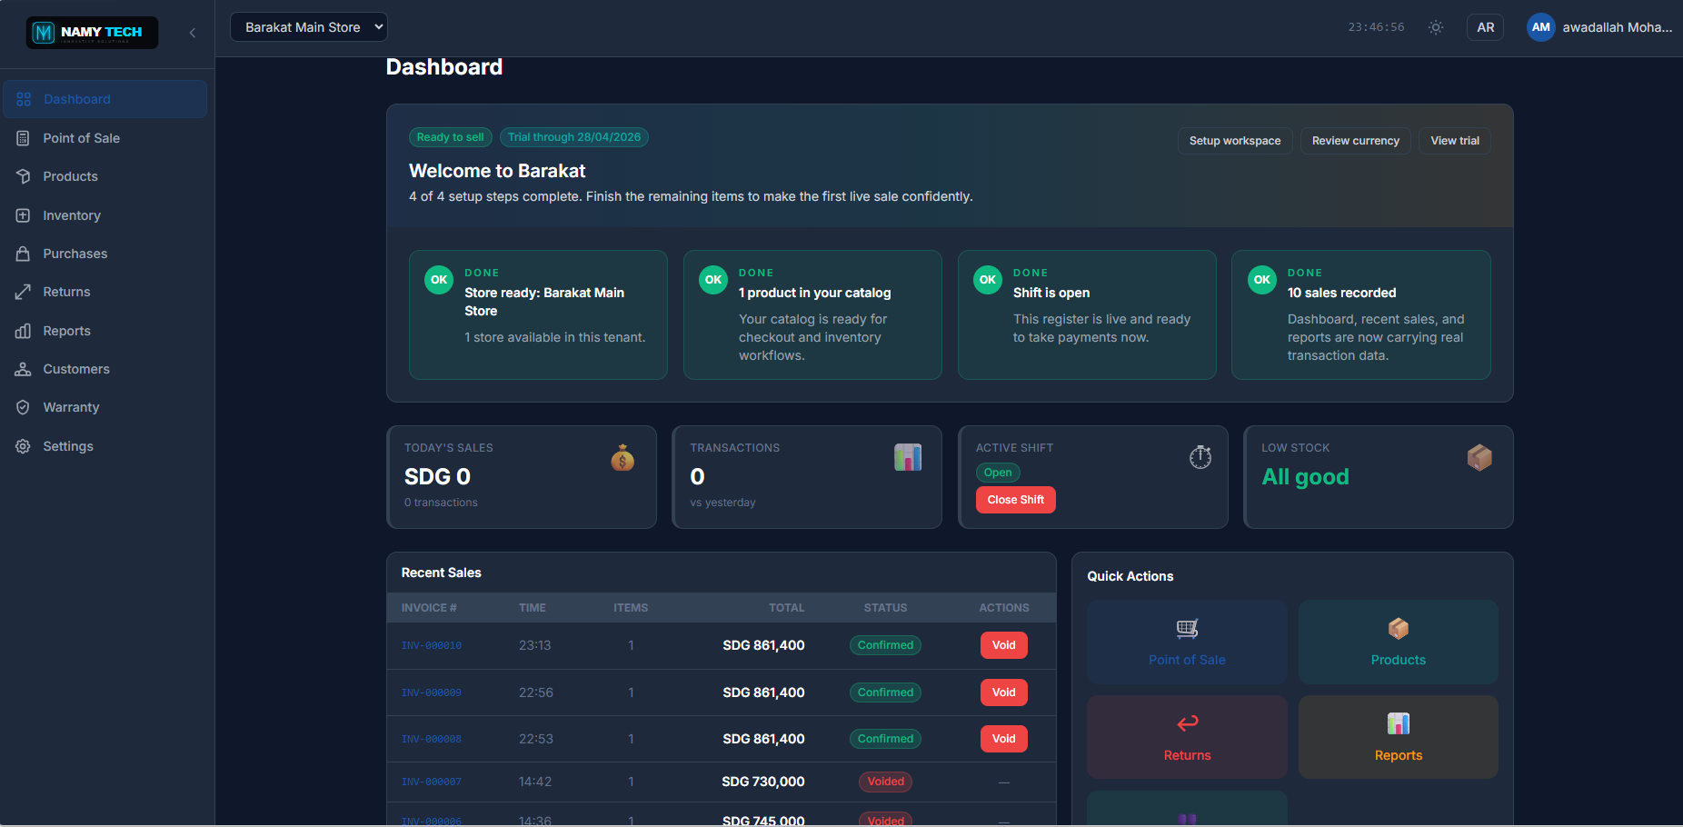Screen dimensions: 1683x827
Task: Collapse the sidebar with the chevron arrow
Action: (193, 33)
